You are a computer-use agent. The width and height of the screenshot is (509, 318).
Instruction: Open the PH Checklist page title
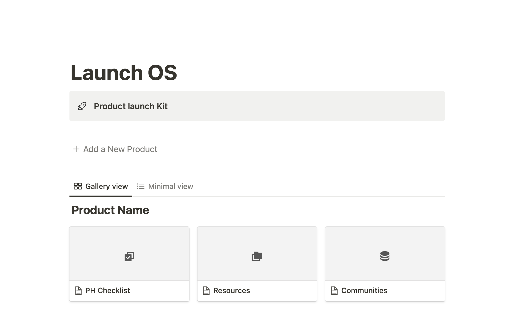108,290
